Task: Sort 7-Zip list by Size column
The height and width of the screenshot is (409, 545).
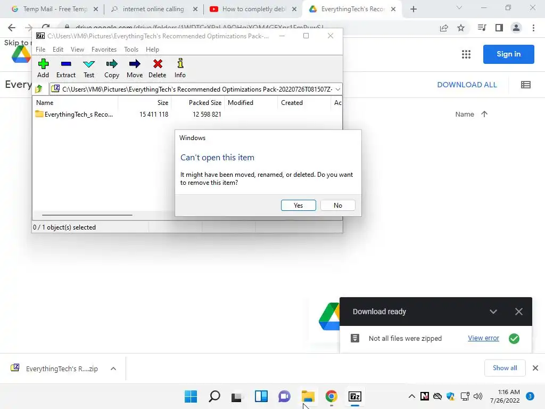Action: [145, 103]
